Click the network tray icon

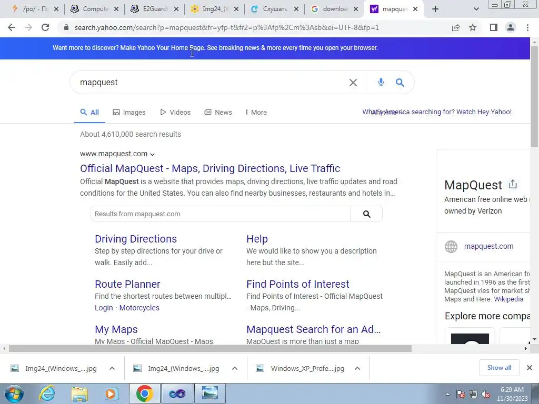(473, 395)
